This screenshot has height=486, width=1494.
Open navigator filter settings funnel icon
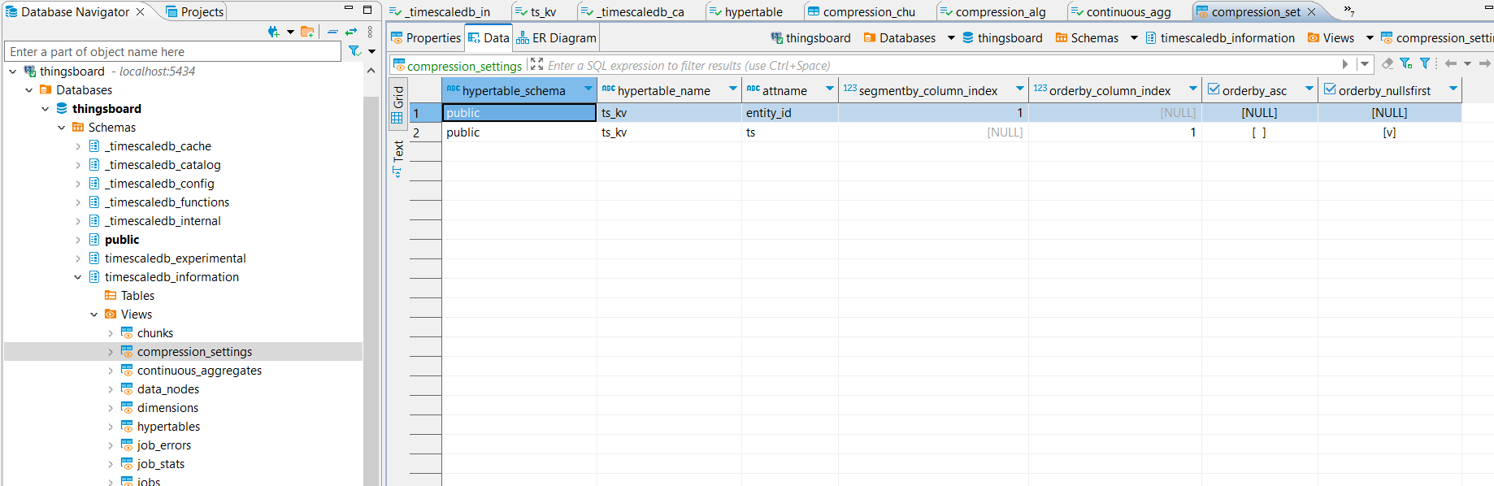[x=354, y=51]
